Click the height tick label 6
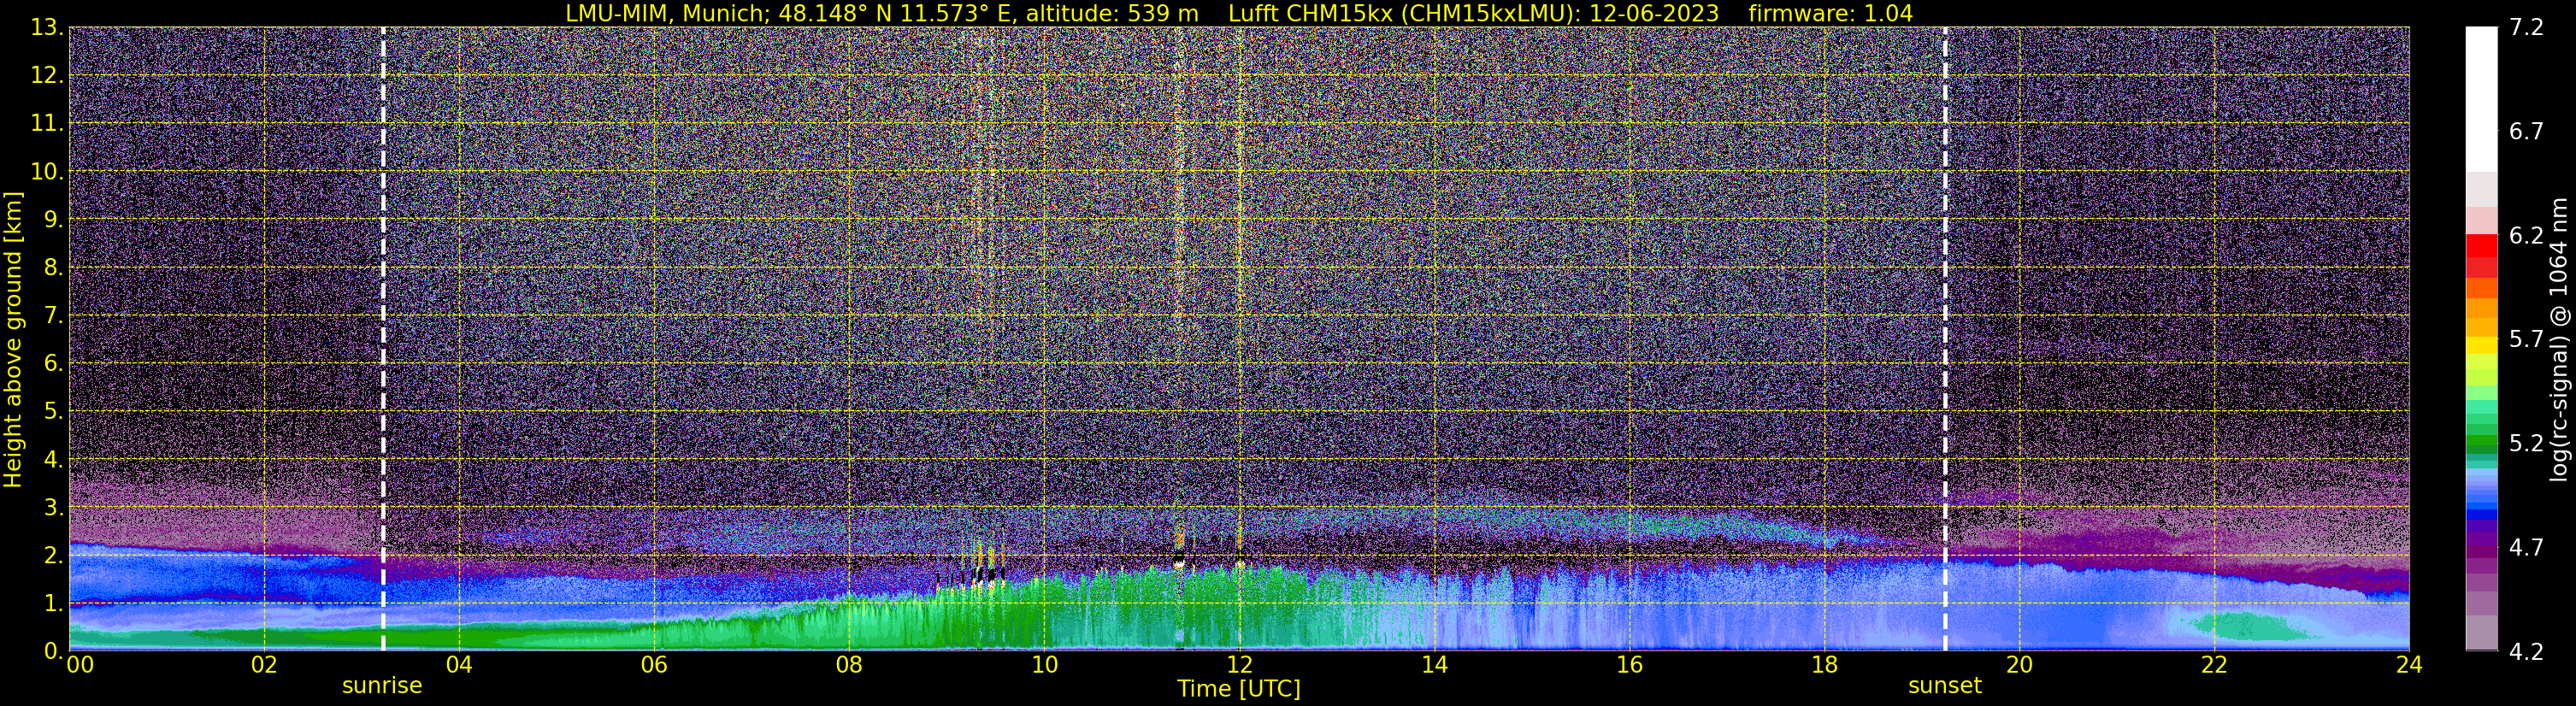The height and width of the screenshot is (706, 2576). (x=54, y=364)
